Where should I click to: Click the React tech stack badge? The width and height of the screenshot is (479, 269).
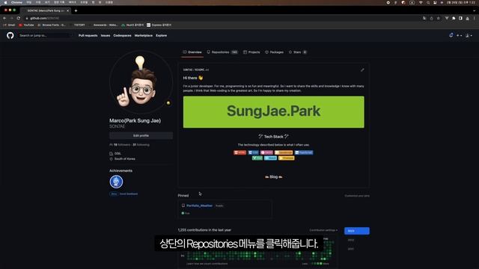pyautogui.click(x=270, y=158)
